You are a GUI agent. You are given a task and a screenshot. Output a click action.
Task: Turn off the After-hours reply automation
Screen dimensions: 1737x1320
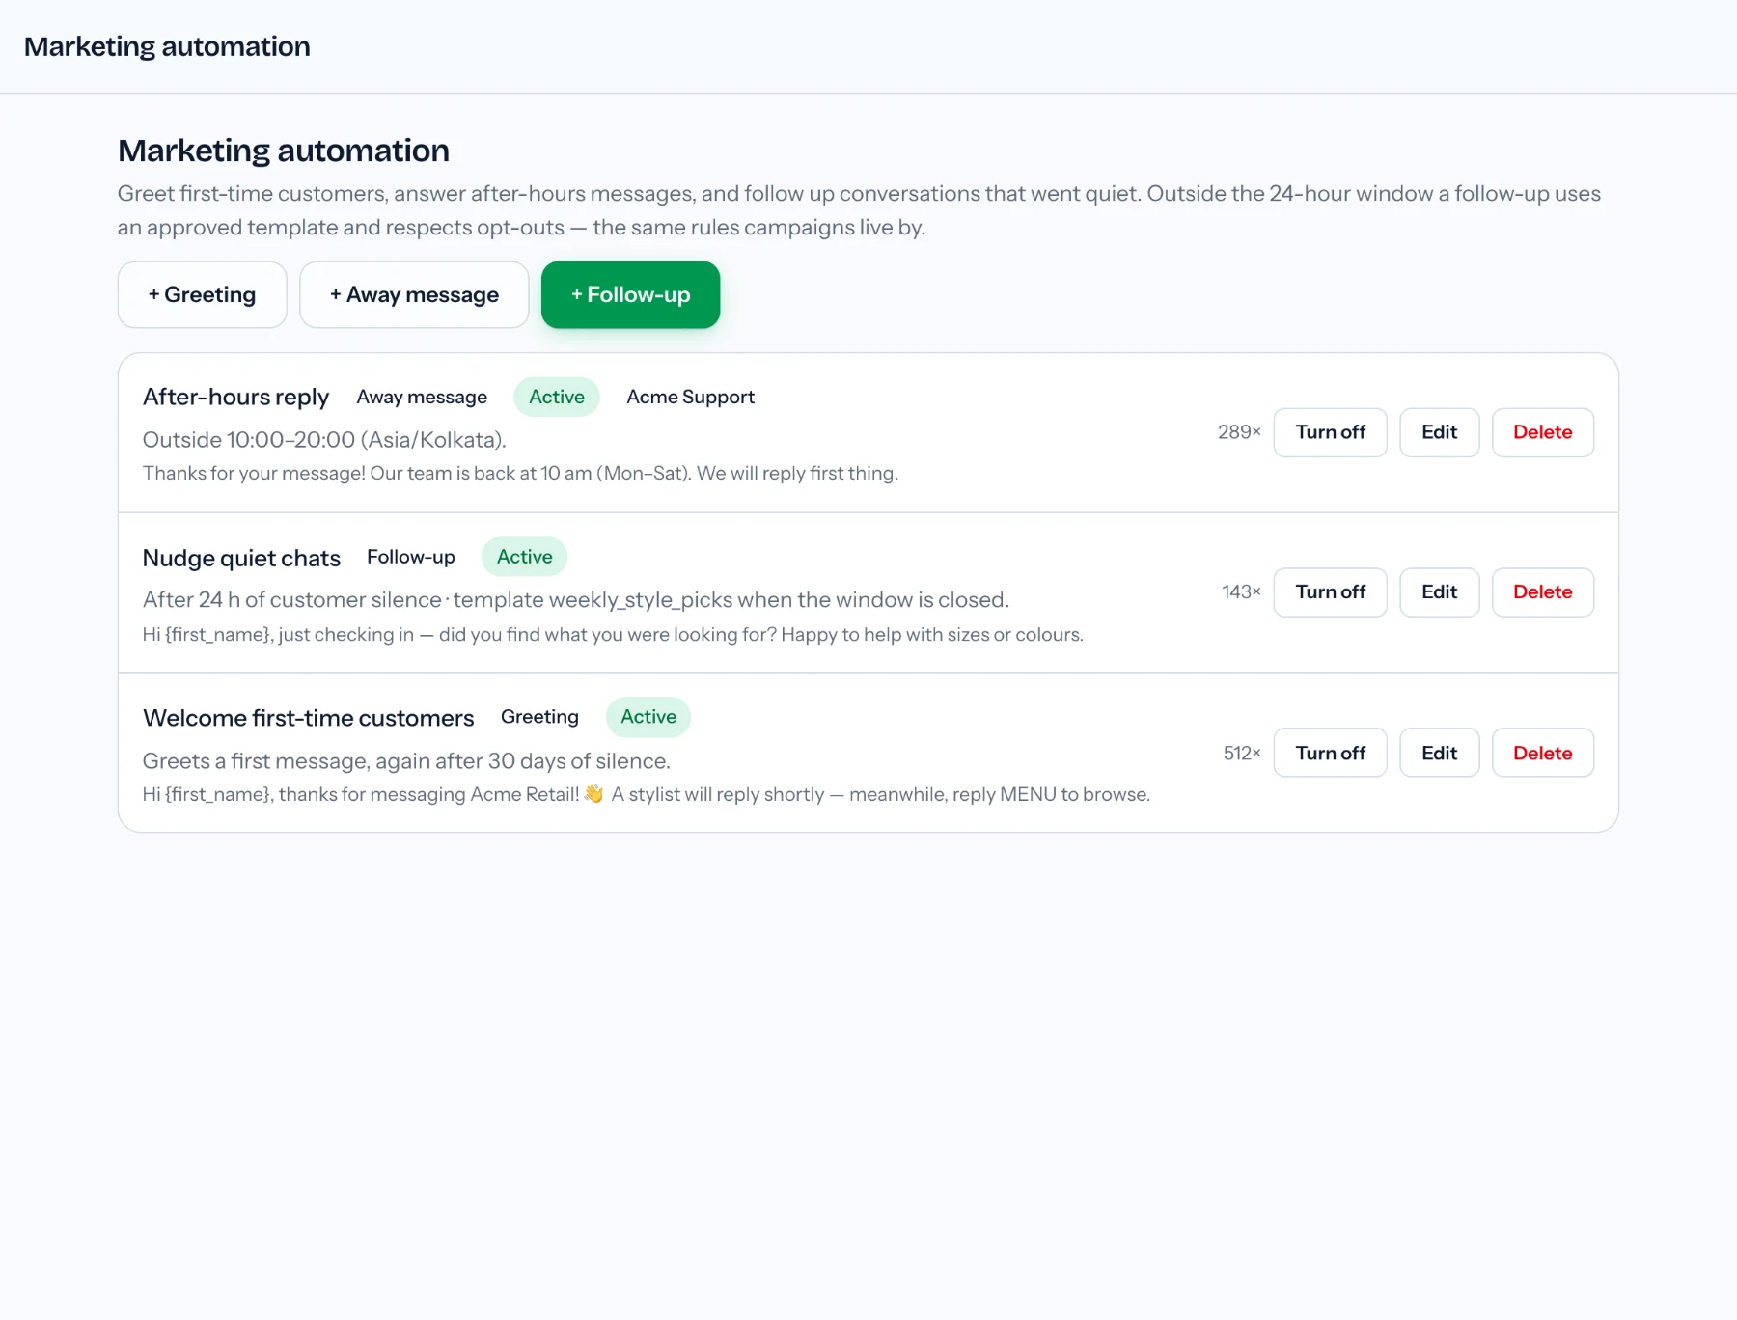pyautogui.click(x=1330, y=432)
